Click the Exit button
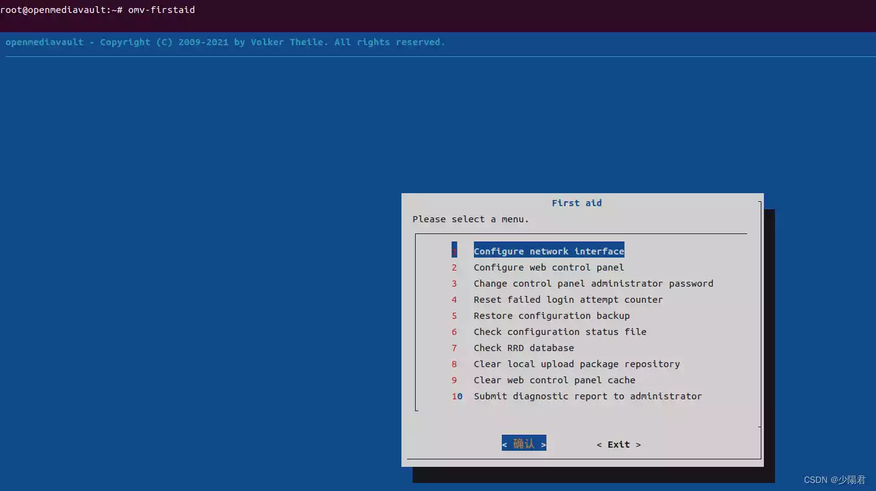The height and width of the screenshot is (491, 876). 619,445
